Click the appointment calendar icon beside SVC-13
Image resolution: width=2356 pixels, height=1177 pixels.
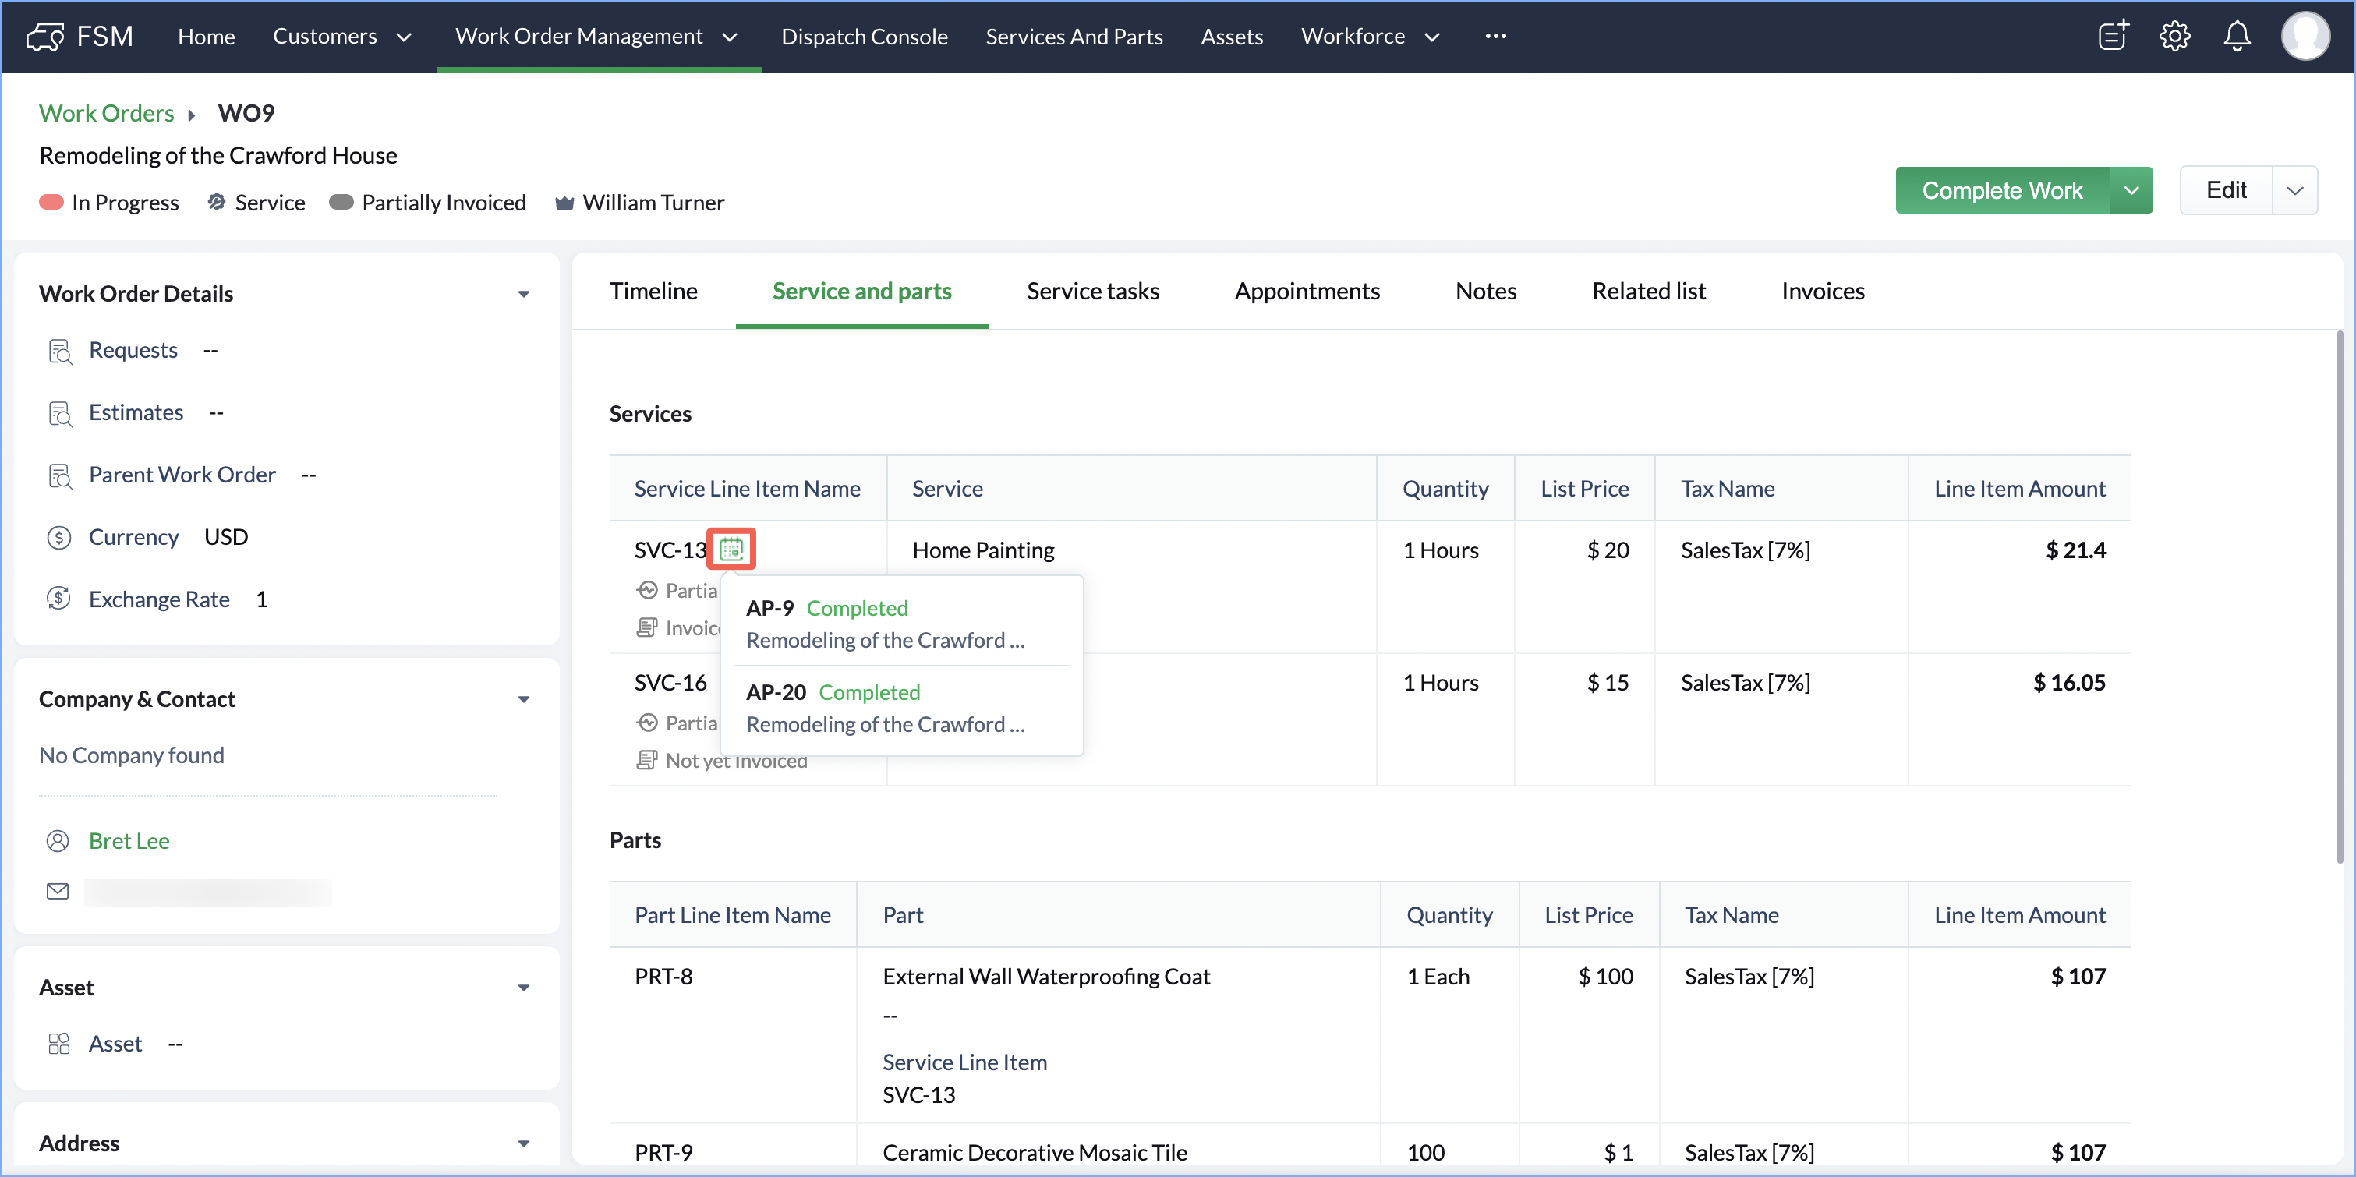pos(731,549)
